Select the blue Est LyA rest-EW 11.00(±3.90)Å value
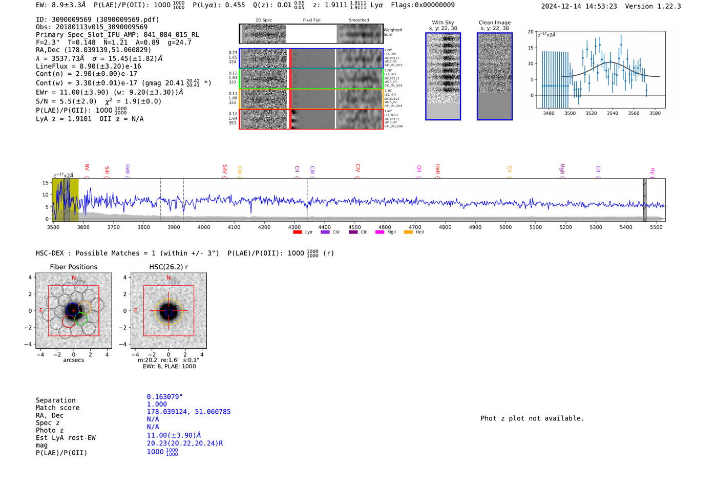This screenshot has width=717, height=488. coord(174,435)
